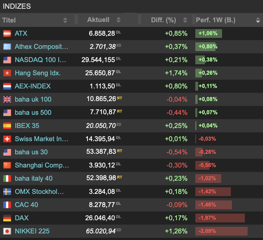This screenshot has height=240, width=263.
Task: Open the baha uk 100 link
Action: click(x=33, y=99)
